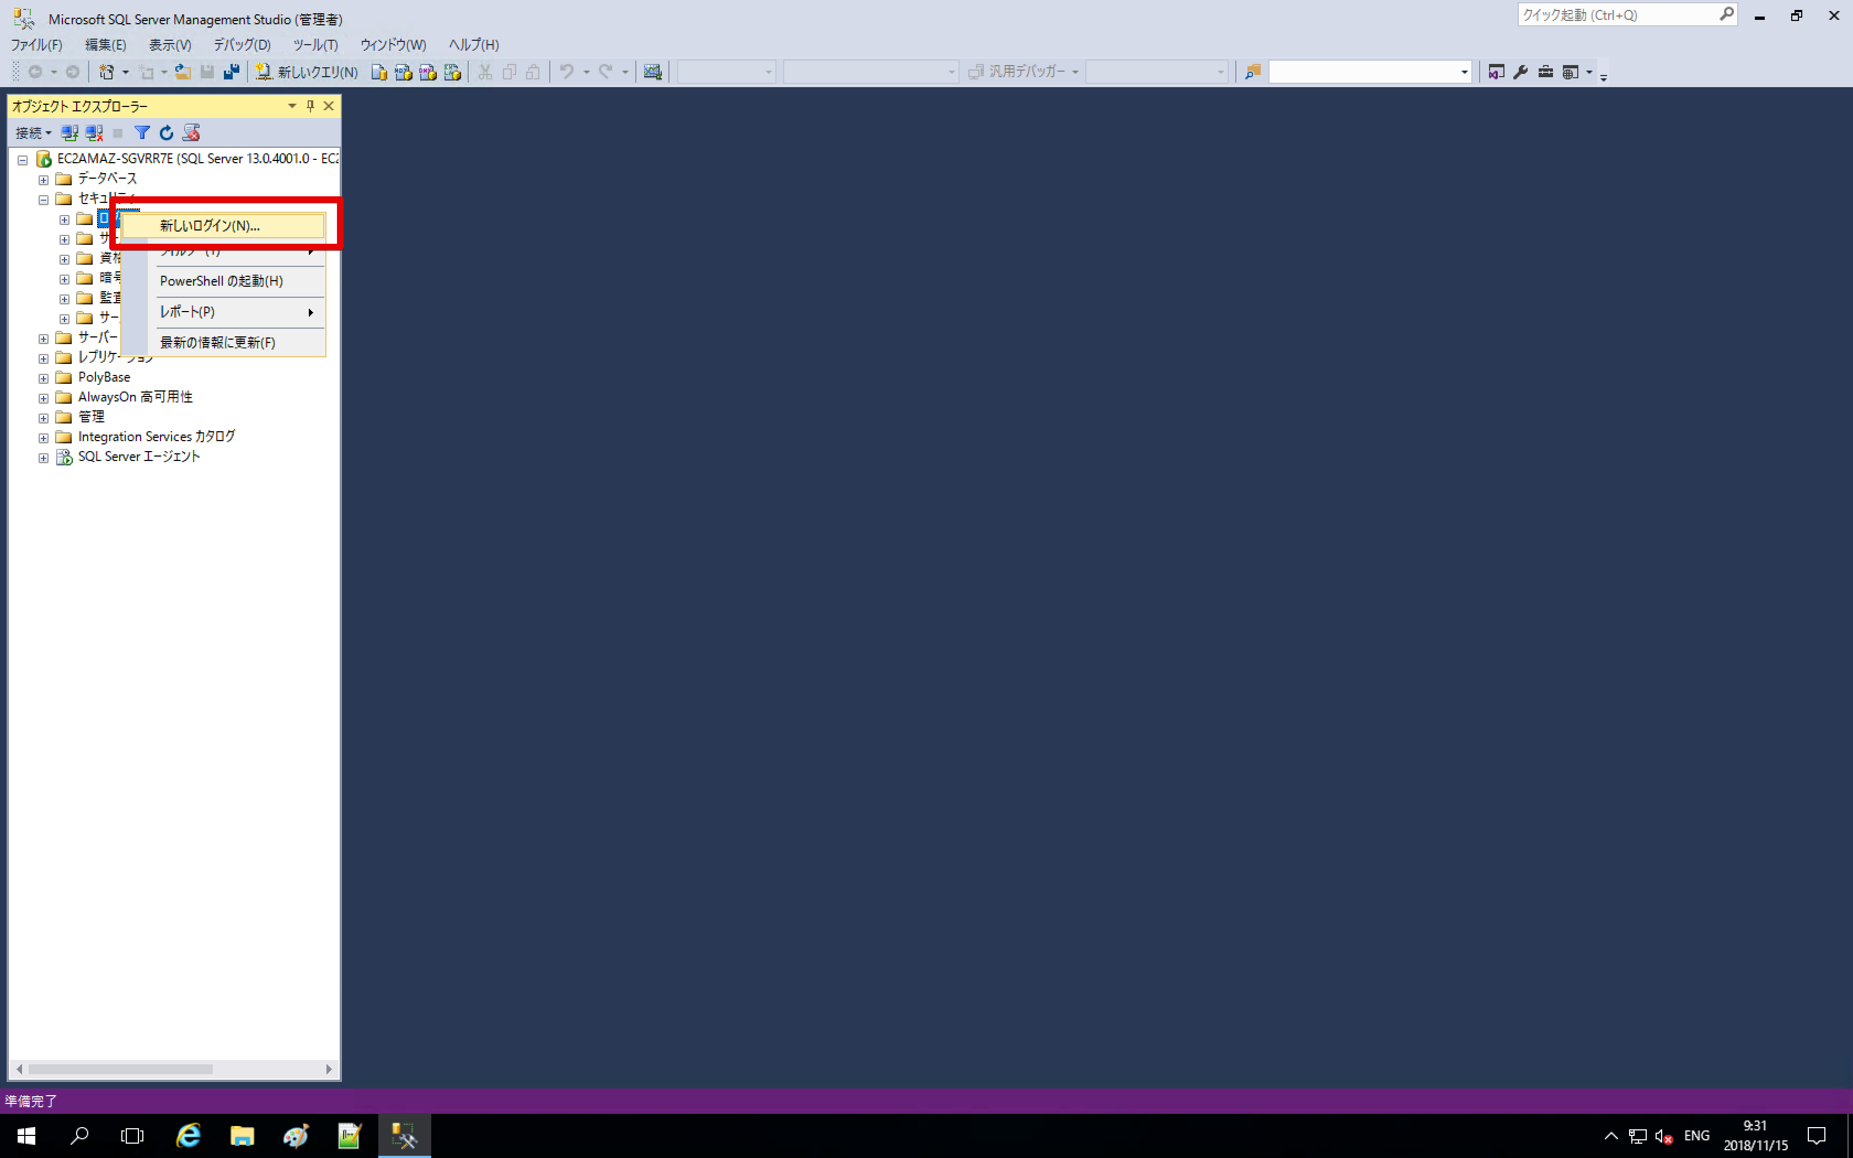Click the Save All toolbar icon
Image resolution: width=1853 pixels, height=1158 pixels.
click(231, 72)
